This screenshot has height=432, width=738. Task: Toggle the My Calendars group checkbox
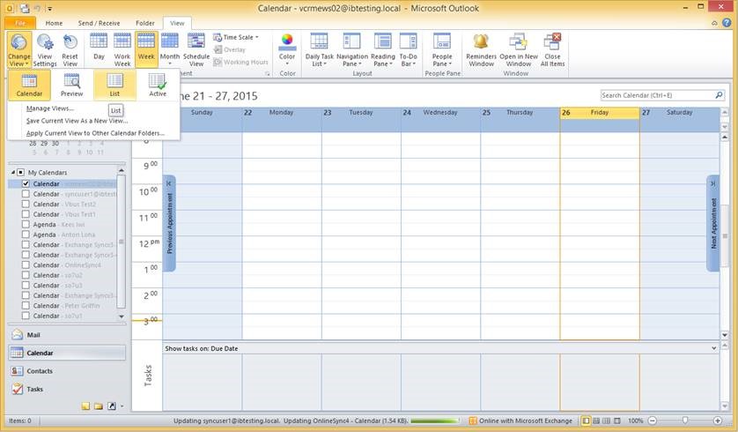[21, 173]
